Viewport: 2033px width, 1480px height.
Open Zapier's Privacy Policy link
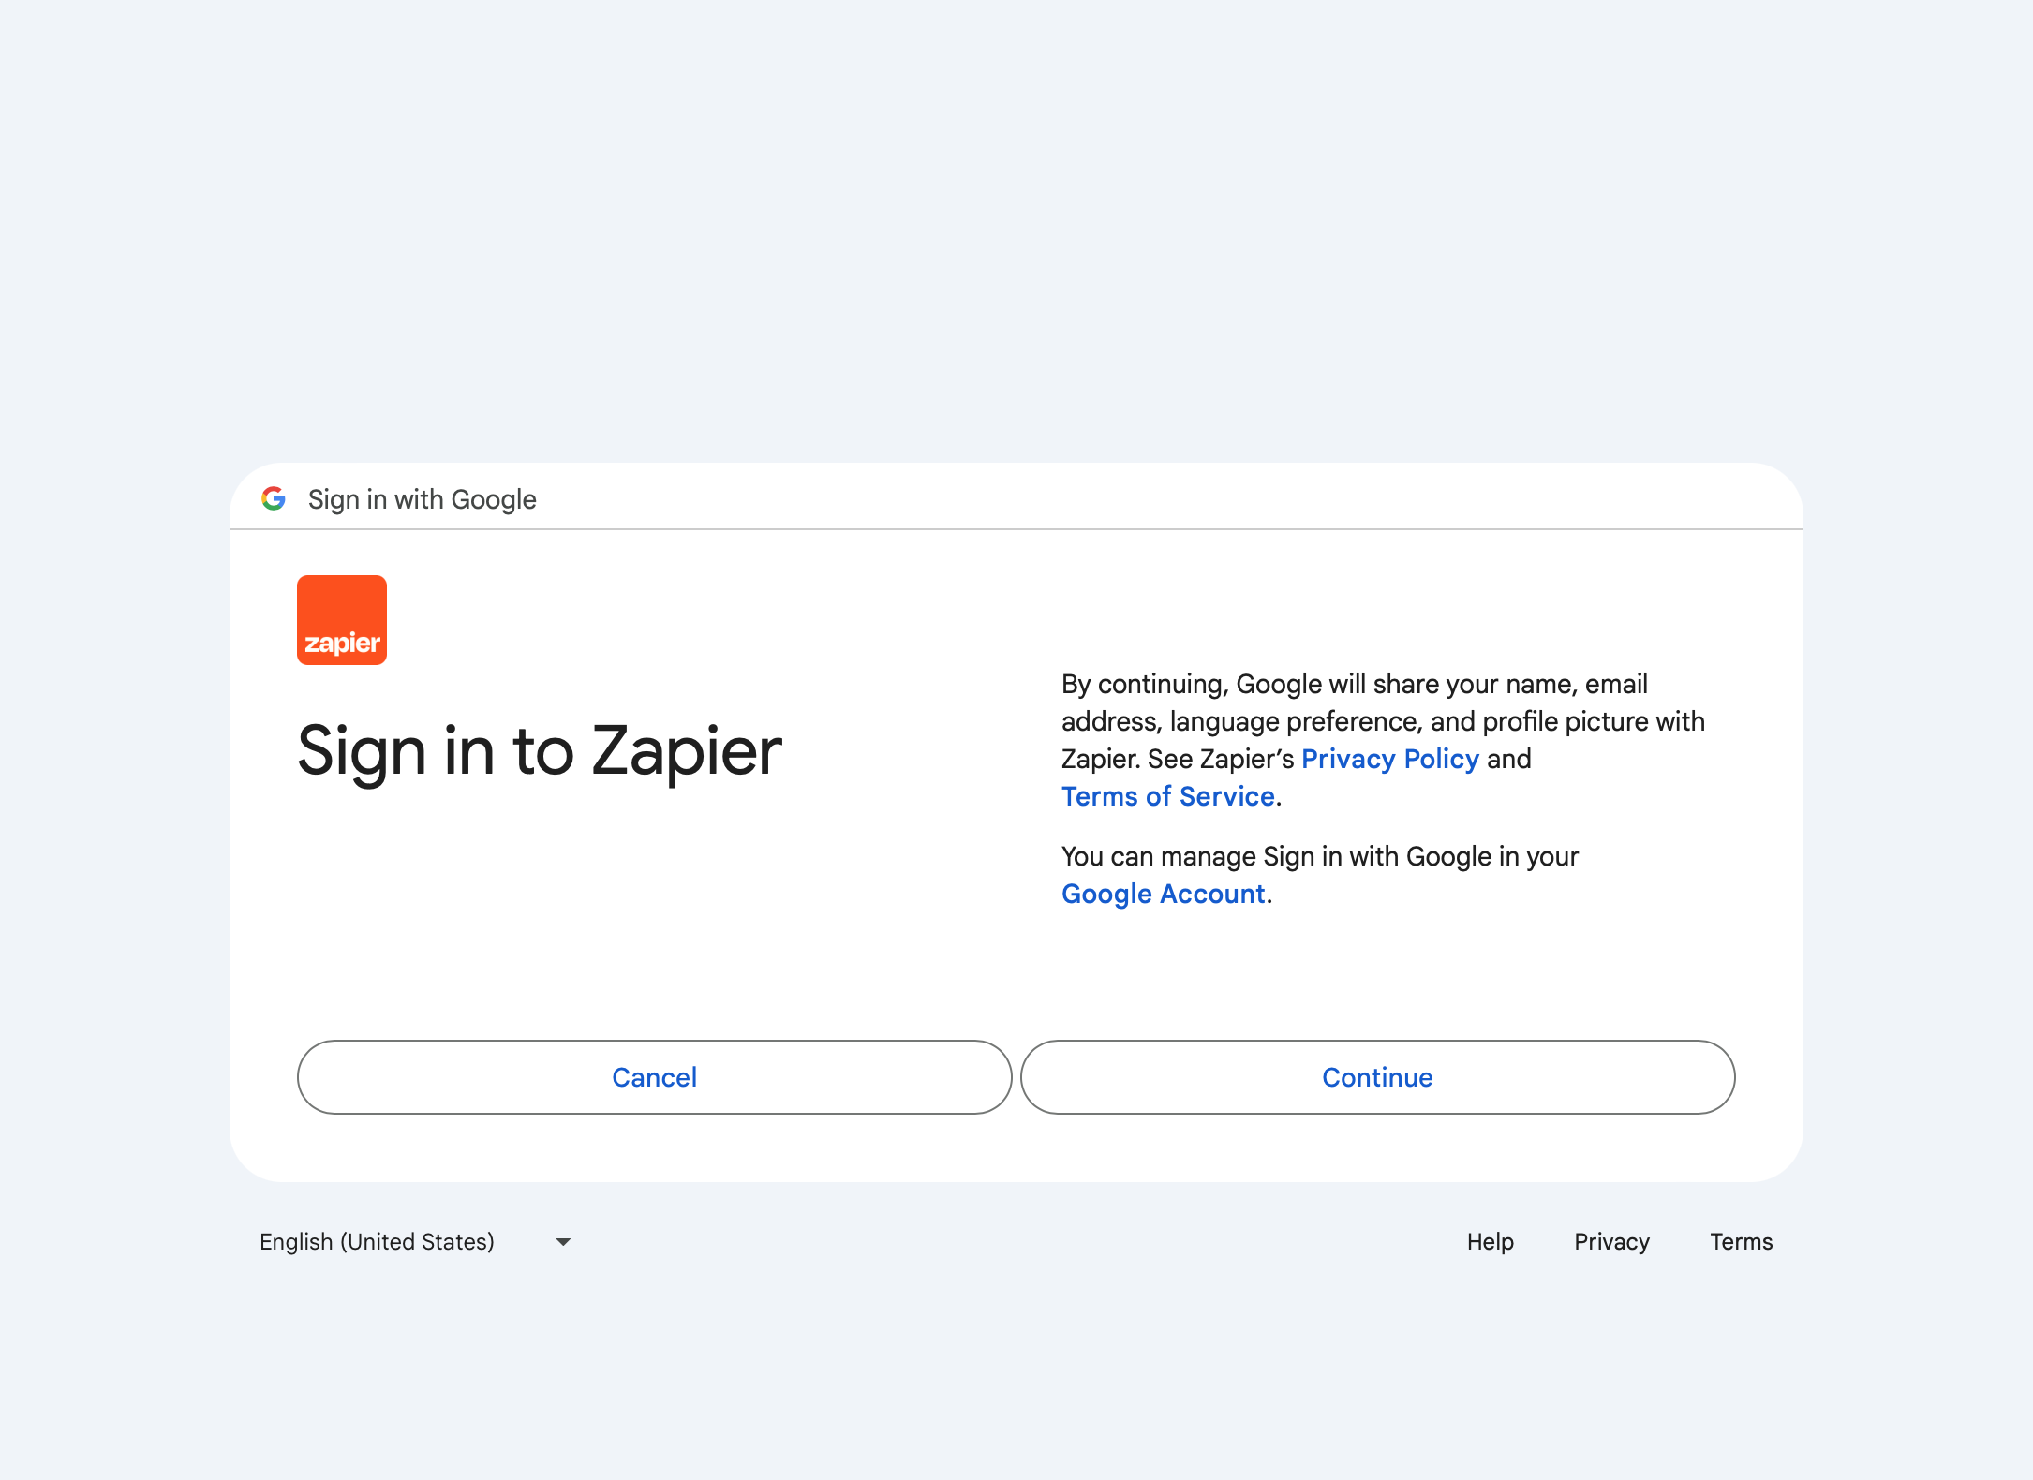[1387, 758]
